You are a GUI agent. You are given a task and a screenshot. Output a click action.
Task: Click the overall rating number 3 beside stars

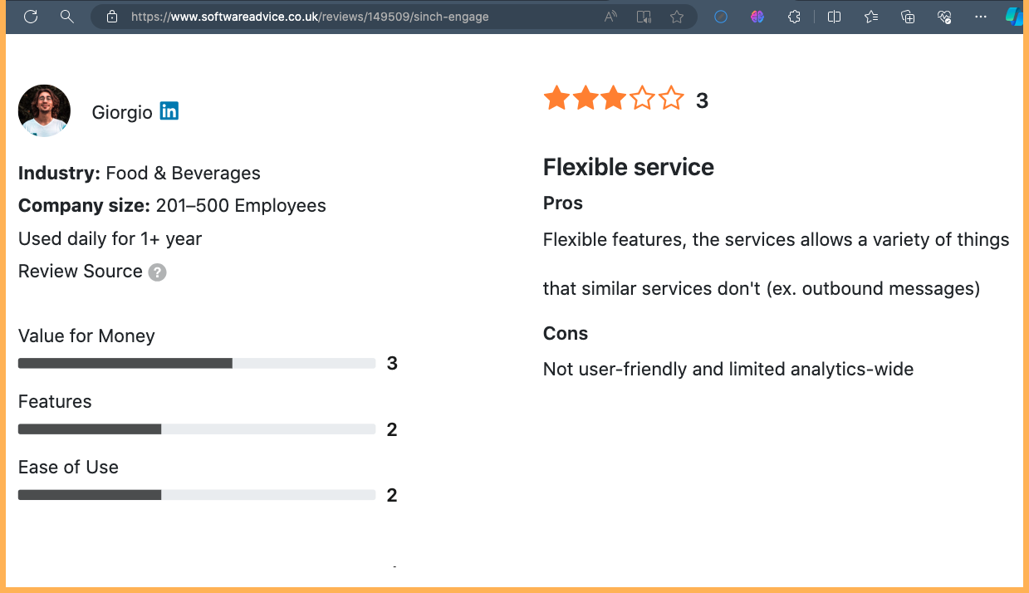[702, 100]
